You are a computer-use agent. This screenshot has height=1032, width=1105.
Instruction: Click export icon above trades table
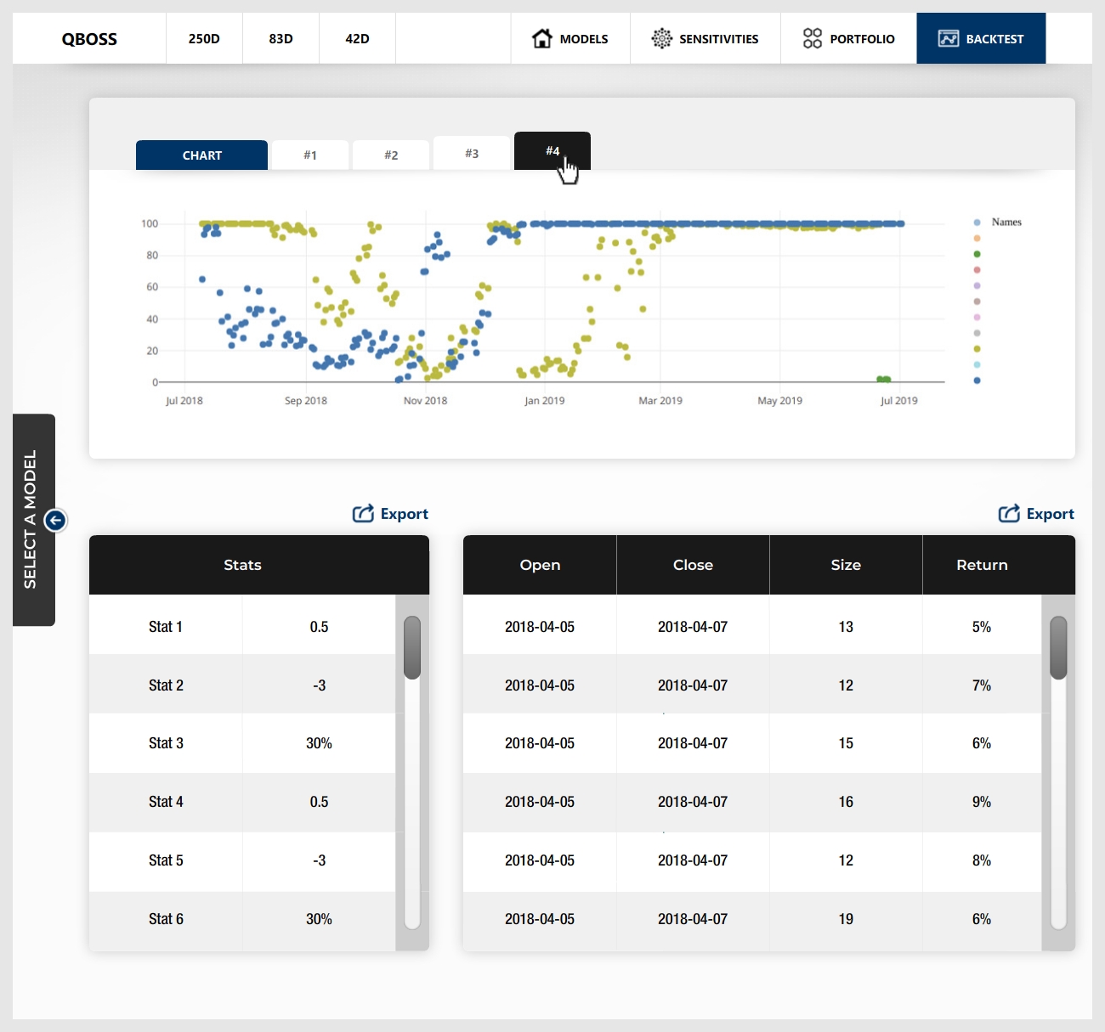click(x=1009, y=514)
